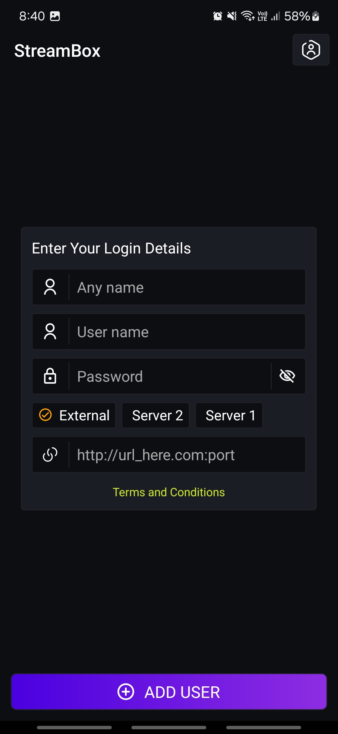Tap the battery icon in status bar

tap(316, 16)
